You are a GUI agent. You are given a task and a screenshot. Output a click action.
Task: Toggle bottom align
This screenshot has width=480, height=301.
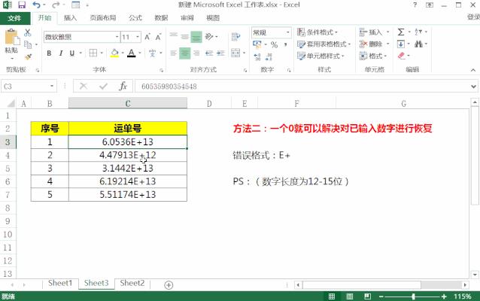point(196,37)
